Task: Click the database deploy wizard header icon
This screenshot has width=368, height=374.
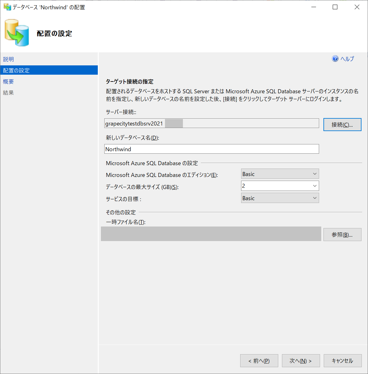Action: click(17, 33)
